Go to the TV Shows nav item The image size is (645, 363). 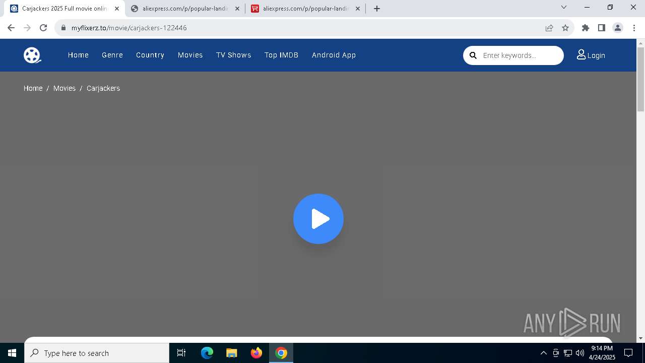[x=234, y=55]
